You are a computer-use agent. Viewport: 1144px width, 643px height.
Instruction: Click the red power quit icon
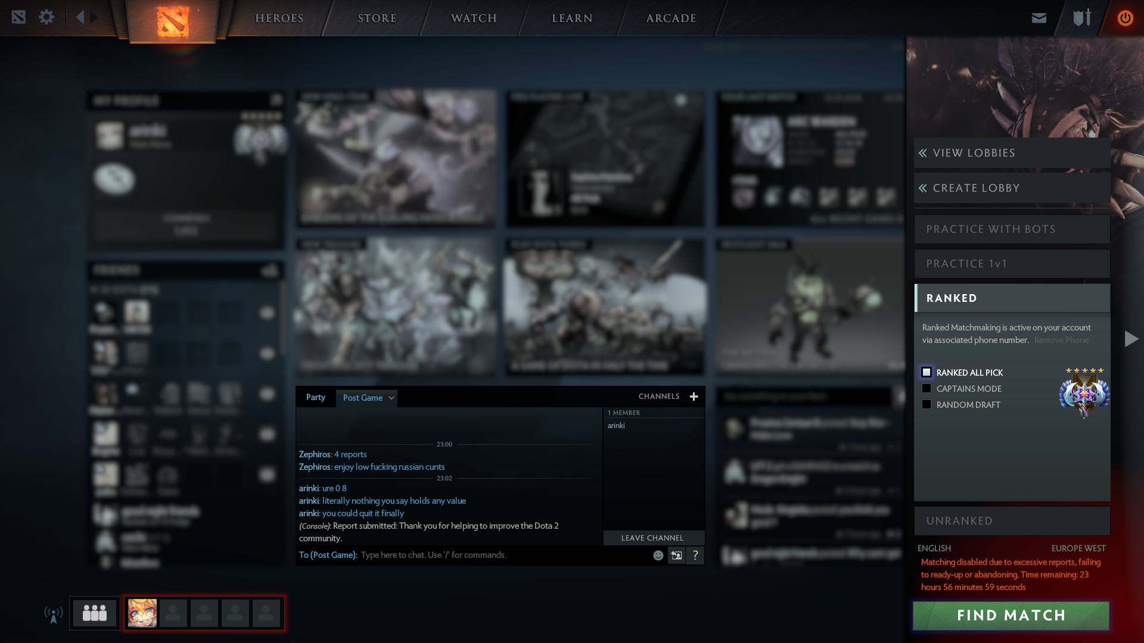tap(1125, 18)
